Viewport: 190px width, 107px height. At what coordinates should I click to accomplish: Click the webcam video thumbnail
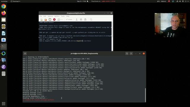[x=170, y=25]
